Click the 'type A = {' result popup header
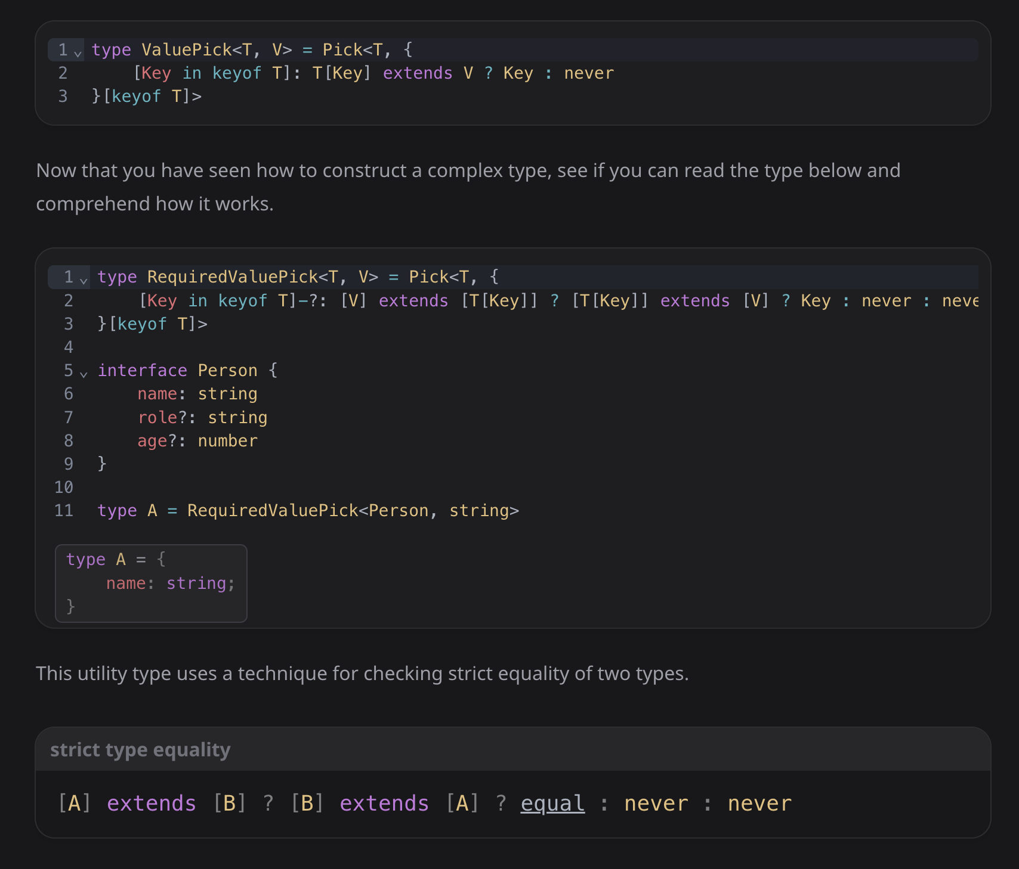The image size is (1019, 869). pyautogui.click(x=116, y=559)
